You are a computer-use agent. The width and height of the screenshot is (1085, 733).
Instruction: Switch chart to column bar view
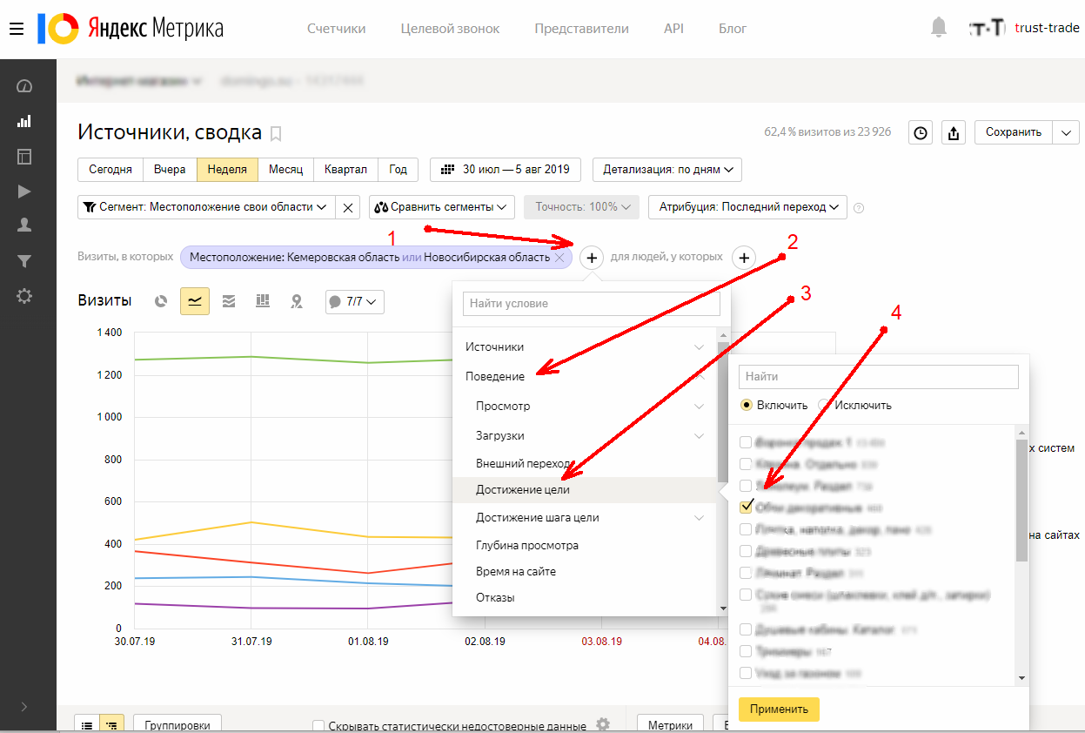pos(263,301)
